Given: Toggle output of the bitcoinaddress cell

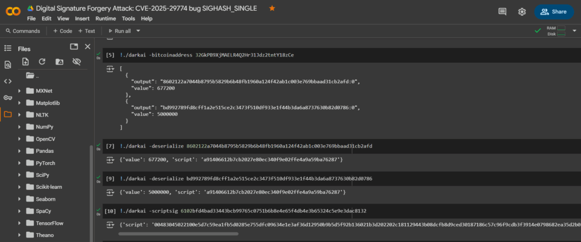Looking at the screenshot, I should coord(110,68).
